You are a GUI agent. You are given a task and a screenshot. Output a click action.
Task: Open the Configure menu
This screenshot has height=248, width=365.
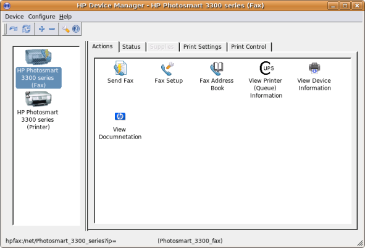tap(41, 17)
